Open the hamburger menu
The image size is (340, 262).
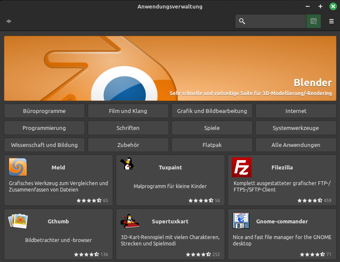tap(331, 21)
